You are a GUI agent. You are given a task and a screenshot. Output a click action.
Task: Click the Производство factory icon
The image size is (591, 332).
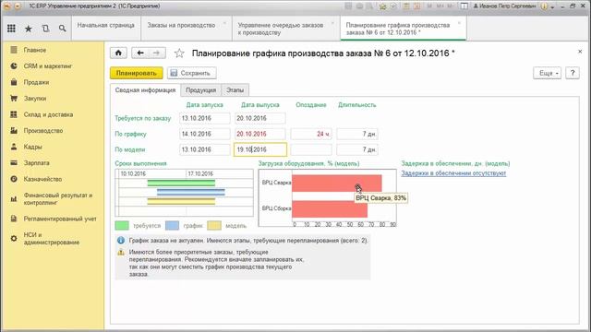(14, 131)
